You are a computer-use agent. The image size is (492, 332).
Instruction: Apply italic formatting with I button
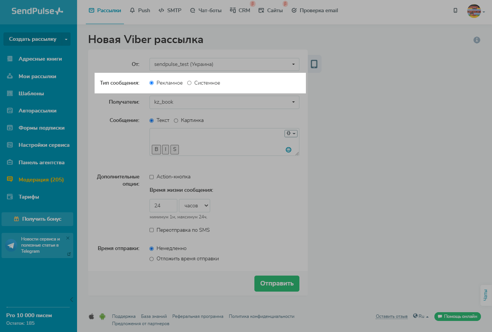(166, 149)
